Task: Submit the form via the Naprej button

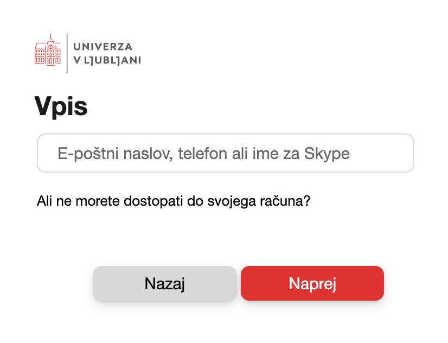Action: tap(312, 283)
